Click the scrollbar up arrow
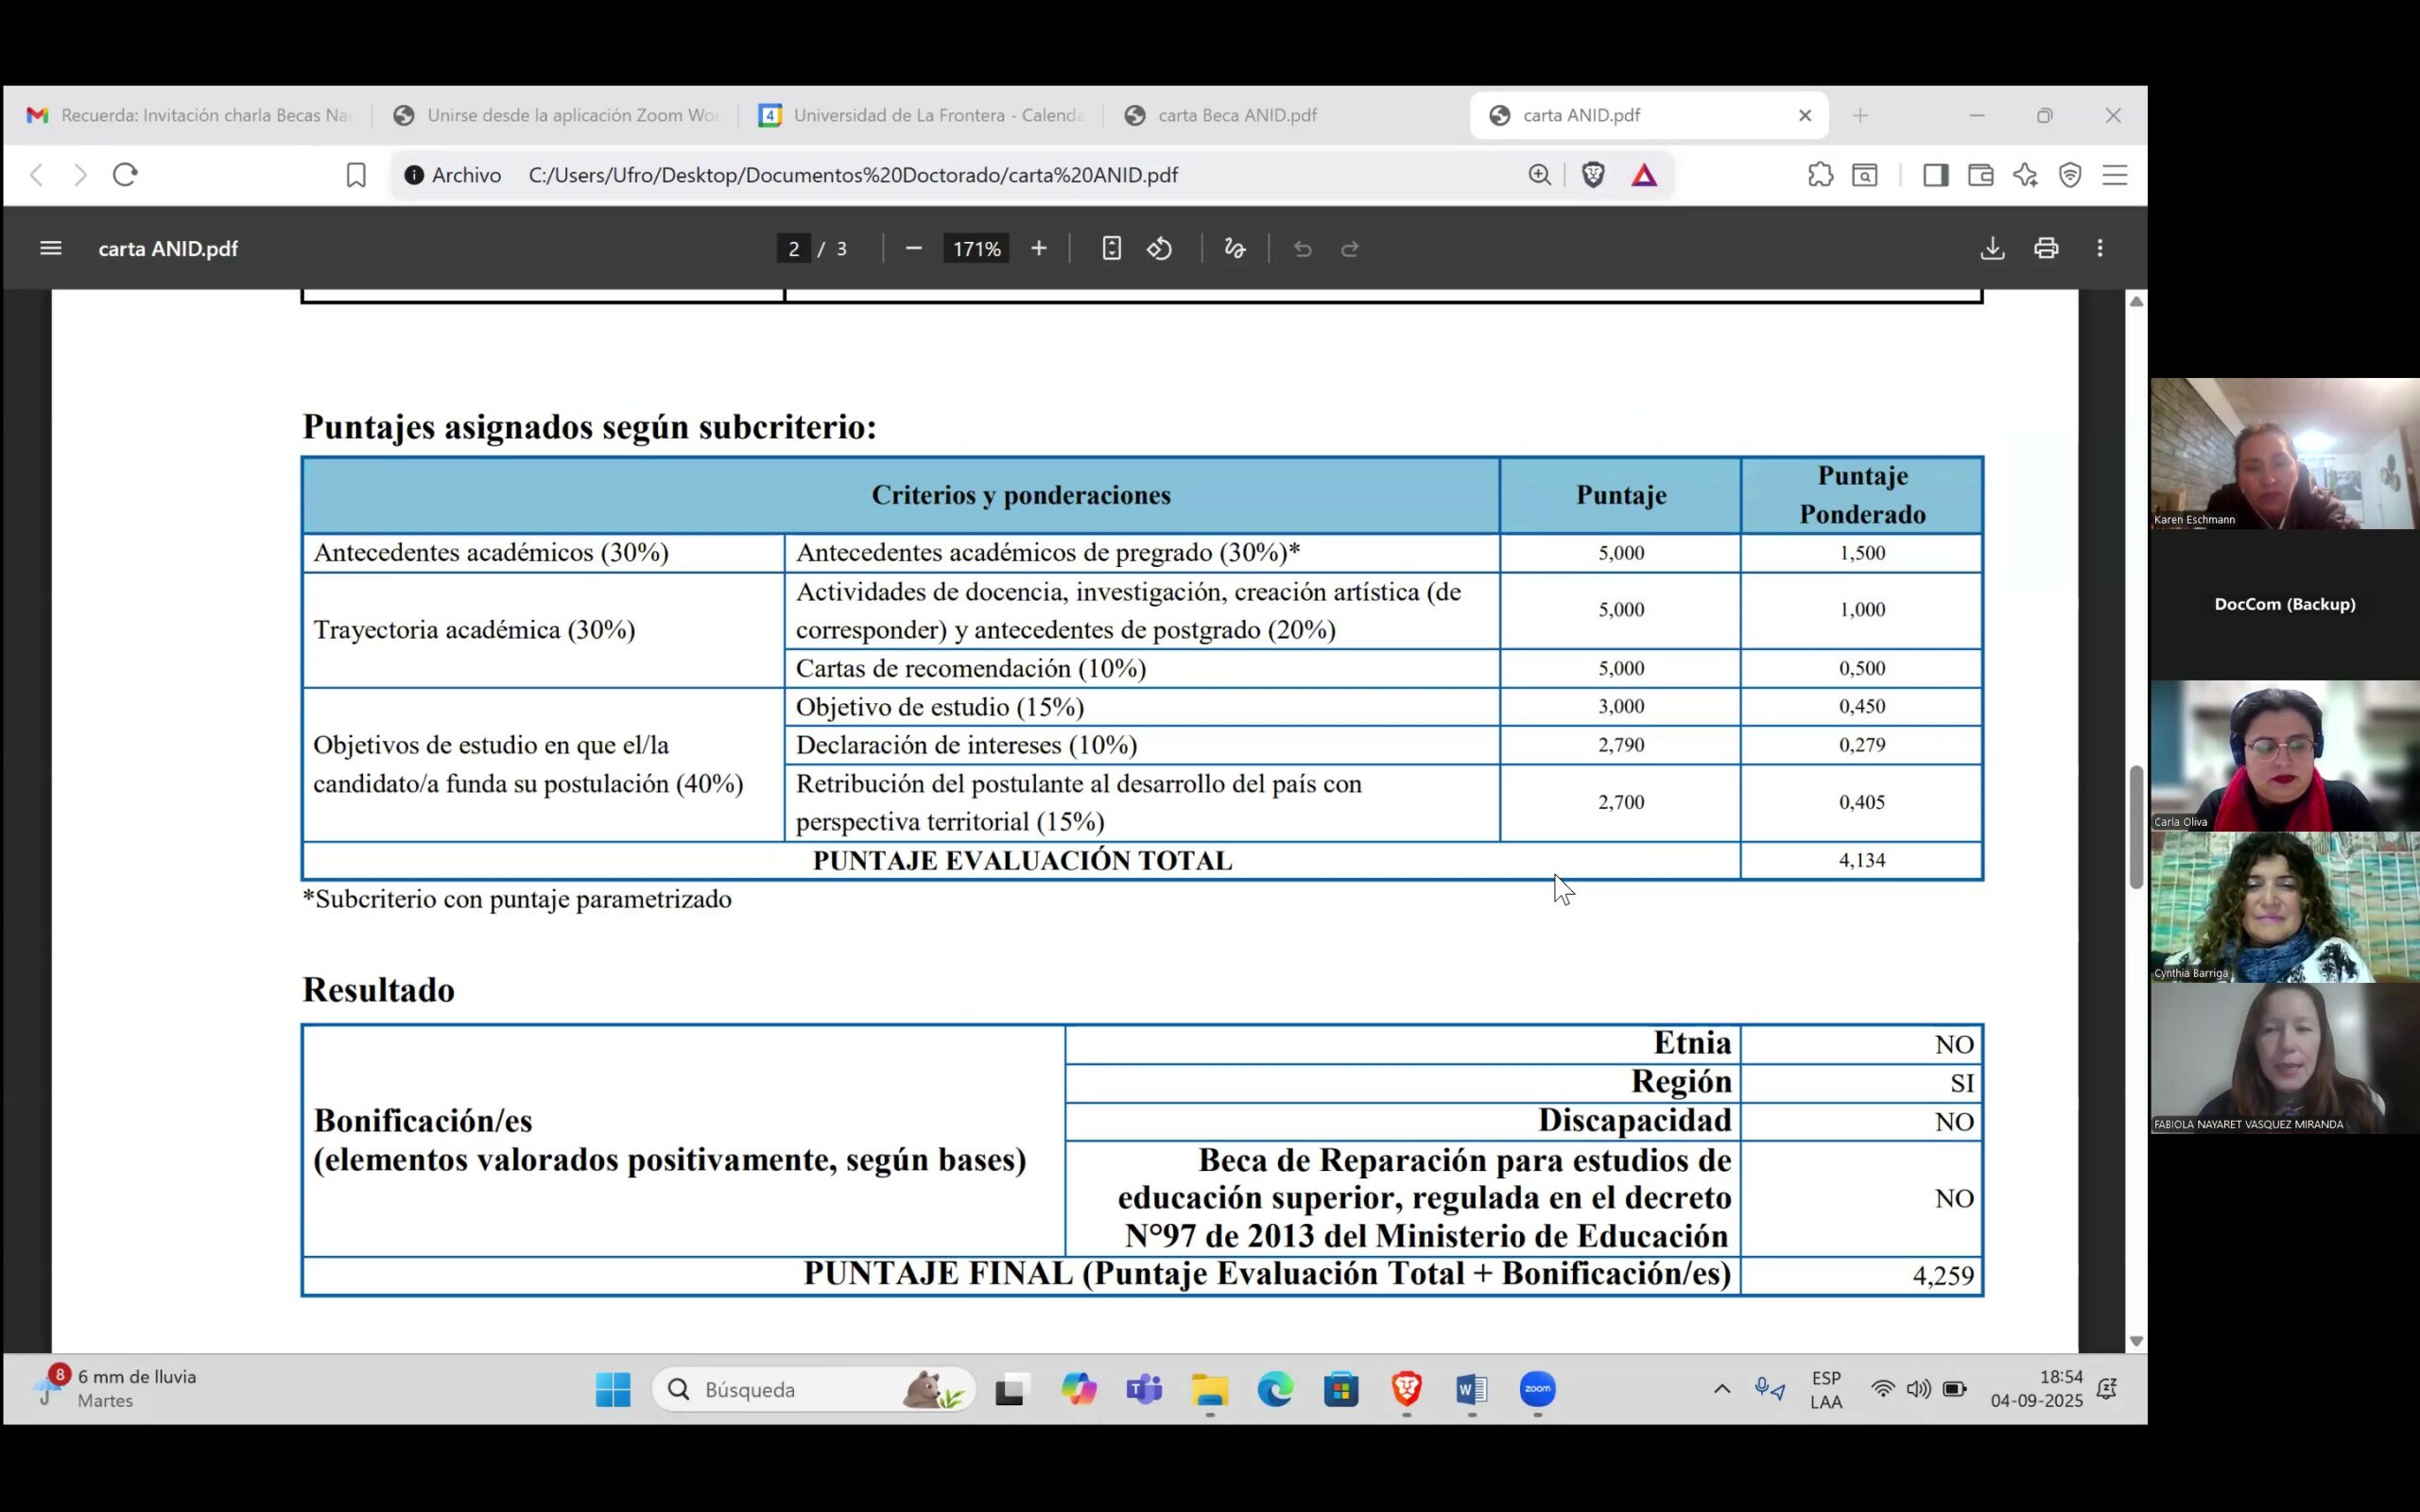Viewport: 2420px width, 1512px height. point(2137,301)
